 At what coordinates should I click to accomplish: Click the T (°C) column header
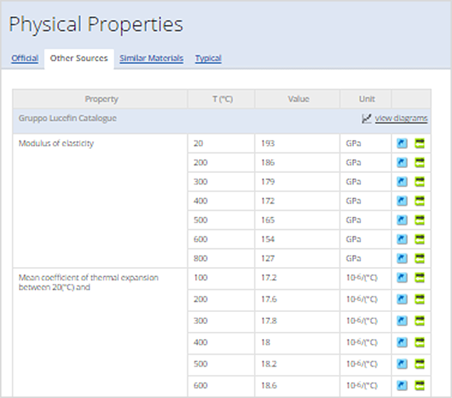[221, 99]
